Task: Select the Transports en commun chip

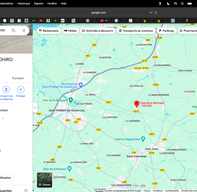Action: click(136, 31)
